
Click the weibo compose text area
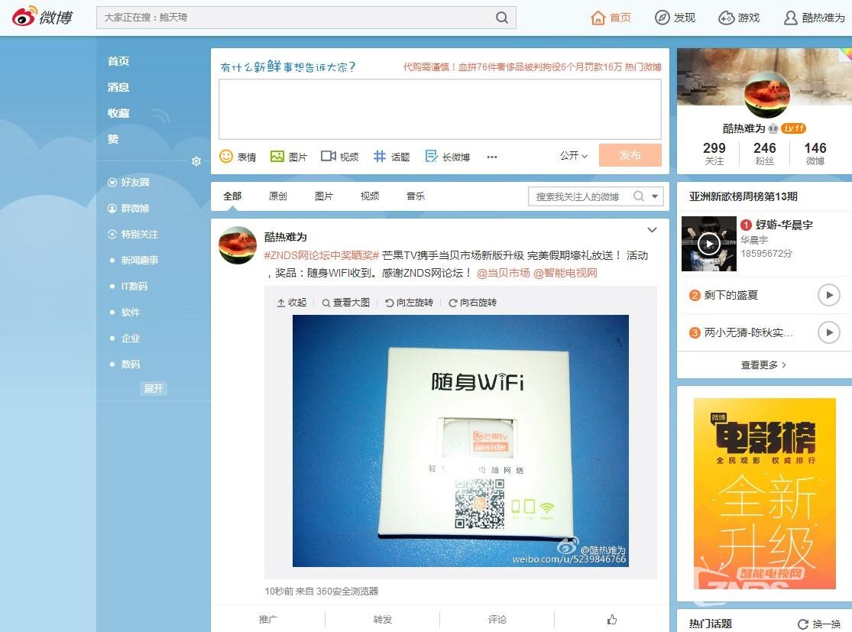click(440, 109)
